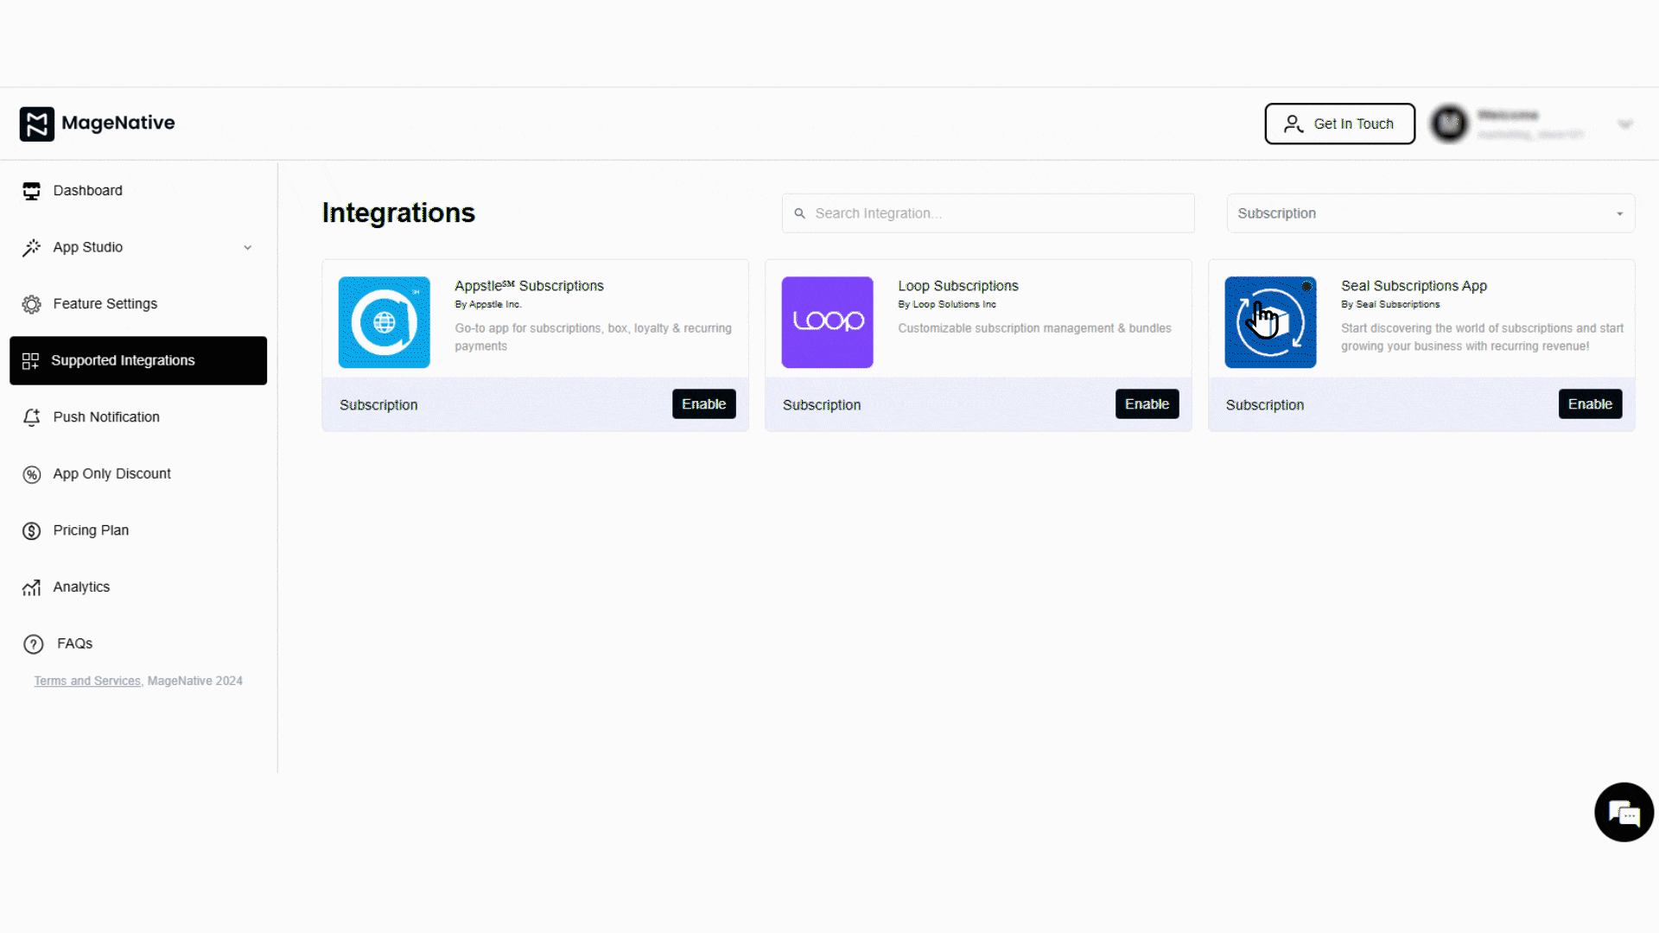Enable Loop Subscriptions integration
The width and height of the screenshot is (1659, 933).
1147,403
